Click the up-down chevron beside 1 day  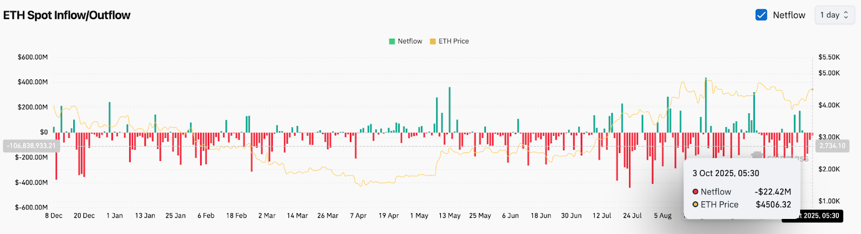point(846,15)
